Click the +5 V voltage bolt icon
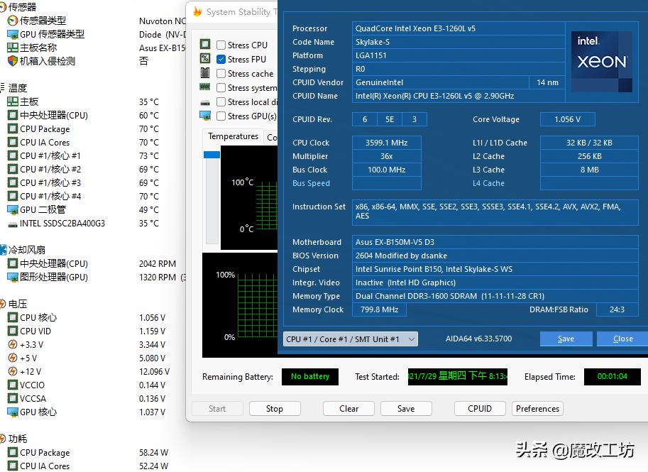 tap(13, 358)
